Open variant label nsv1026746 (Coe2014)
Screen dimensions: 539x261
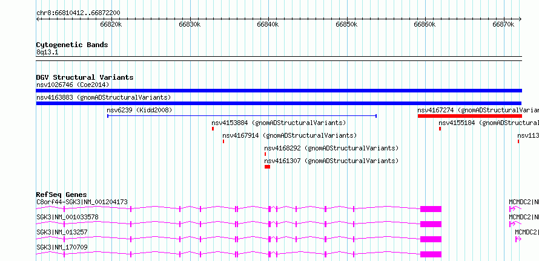pyautogui.click(x=73, y=85)
